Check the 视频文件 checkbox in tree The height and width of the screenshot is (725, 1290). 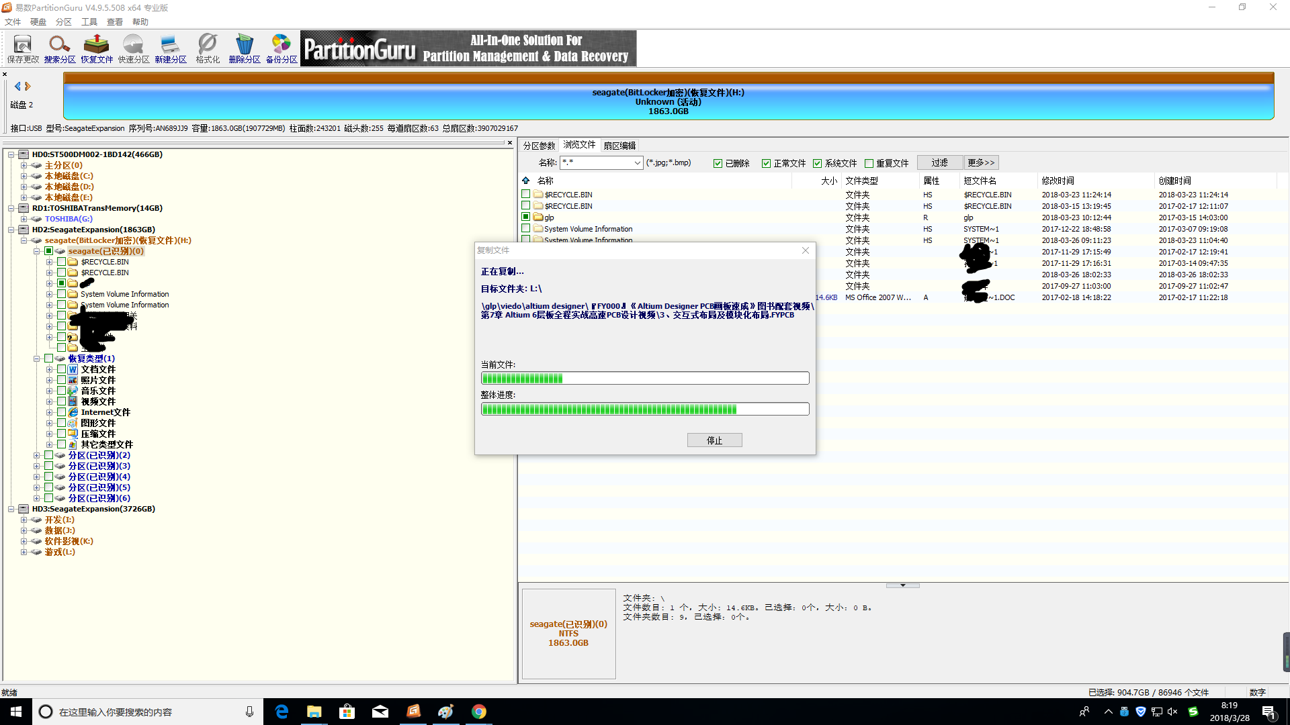61,401
